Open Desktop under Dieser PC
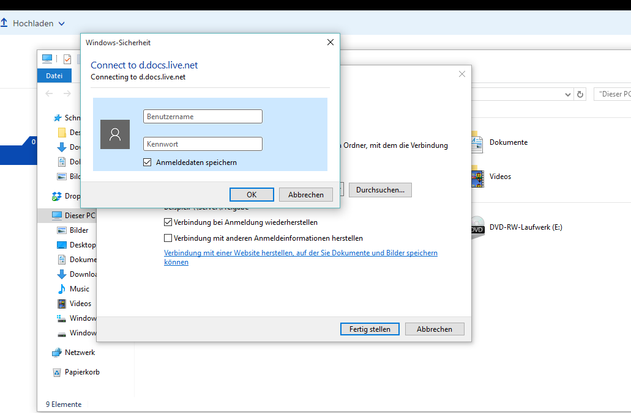631x413 pixels. point(83,245)
